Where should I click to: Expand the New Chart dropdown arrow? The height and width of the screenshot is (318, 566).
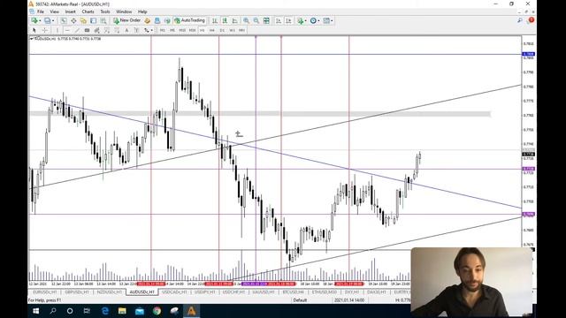40,21
